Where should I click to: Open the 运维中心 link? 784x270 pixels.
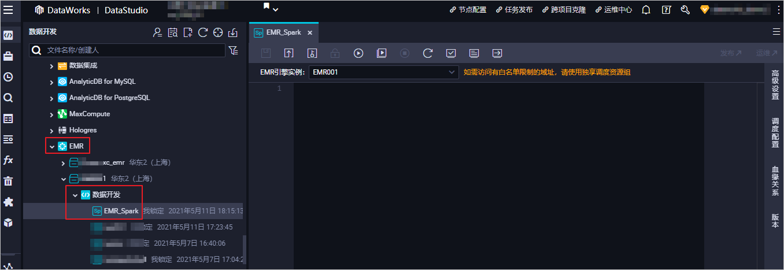point(613,10)
